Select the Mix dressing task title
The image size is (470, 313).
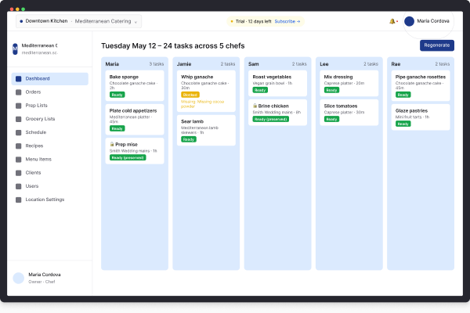338,77
